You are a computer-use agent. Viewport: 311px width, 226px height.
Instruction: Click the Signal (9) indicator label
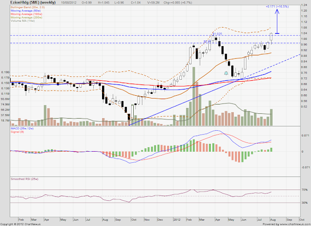(17, 132)
